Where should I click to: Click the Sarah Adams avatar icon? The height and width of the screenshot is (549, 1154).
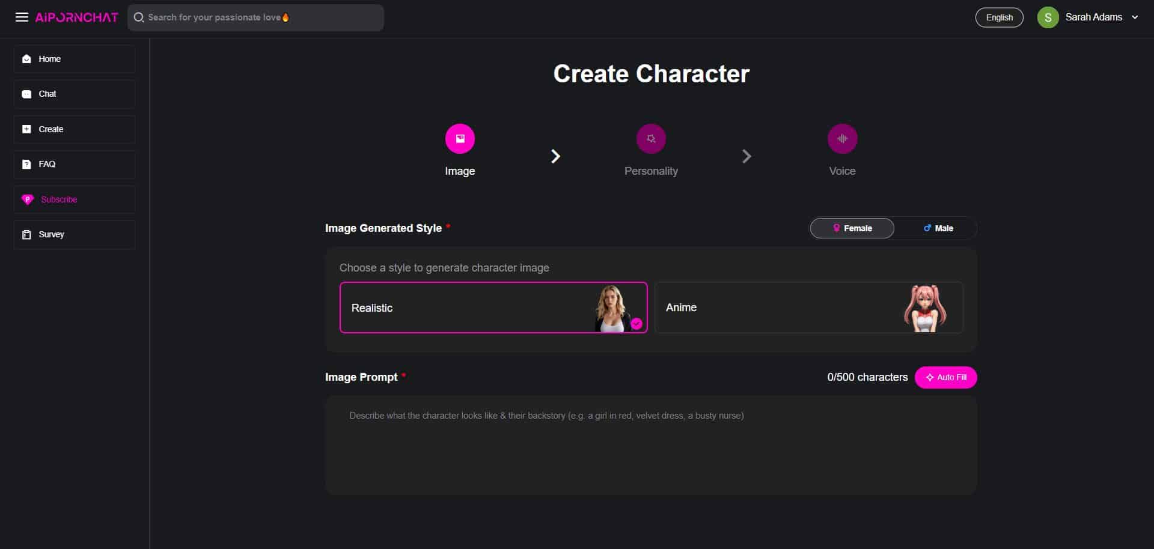pos(1048,17)
